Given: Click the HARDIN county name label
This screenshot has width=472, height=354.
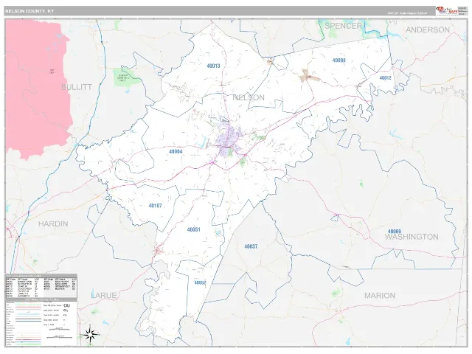Looking at the screenshot, I should click(x=53, y=224).
